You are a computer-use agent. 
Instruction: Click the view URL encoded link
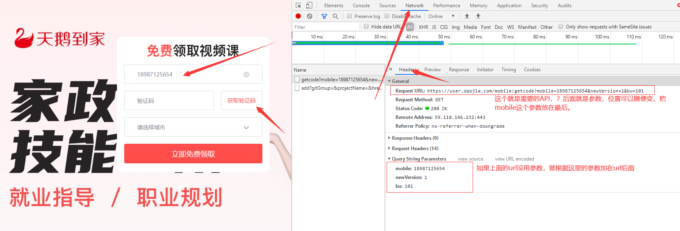[x=514, y=159]
